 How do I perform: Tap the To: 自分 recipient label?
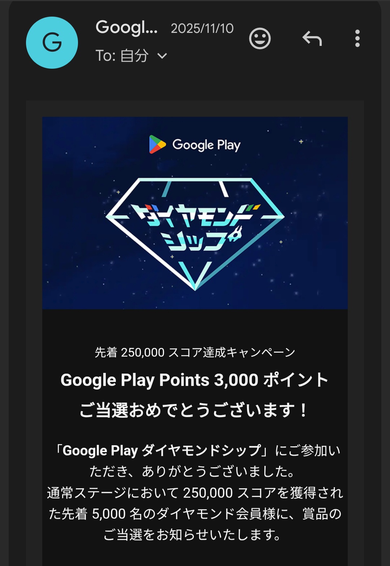(122, 56)
